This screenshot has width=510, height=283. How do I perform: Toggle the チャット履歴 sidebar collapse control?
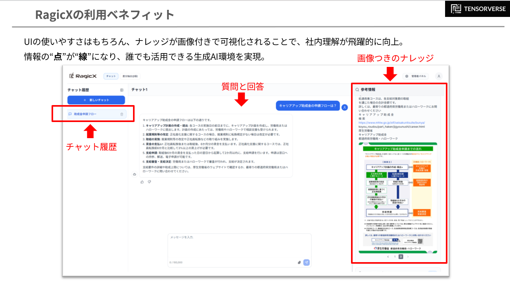click(121, 89)
